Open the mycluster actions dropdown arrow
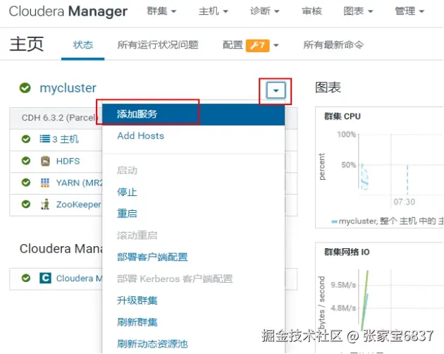Viewport: 444px width, 354px height. (276, 91)
